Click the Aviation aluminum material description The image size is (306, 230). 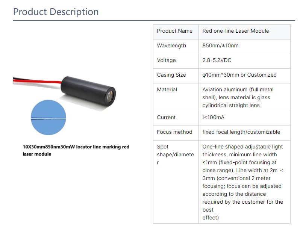pyautogui.click(x=238, y=97)
